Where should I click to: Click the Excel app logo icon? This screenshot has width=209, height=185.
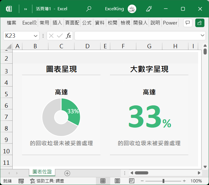tap(9, 9)
